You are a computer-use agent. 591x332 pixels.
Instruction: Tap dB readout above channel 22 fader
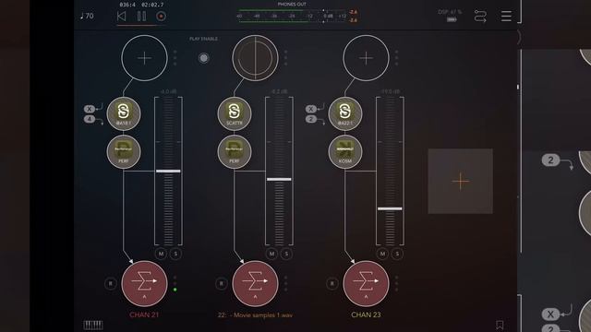[279, 91]
